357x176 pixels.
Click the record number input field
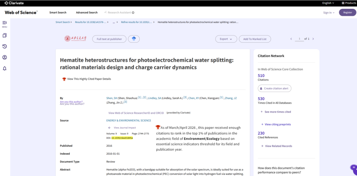299,39
